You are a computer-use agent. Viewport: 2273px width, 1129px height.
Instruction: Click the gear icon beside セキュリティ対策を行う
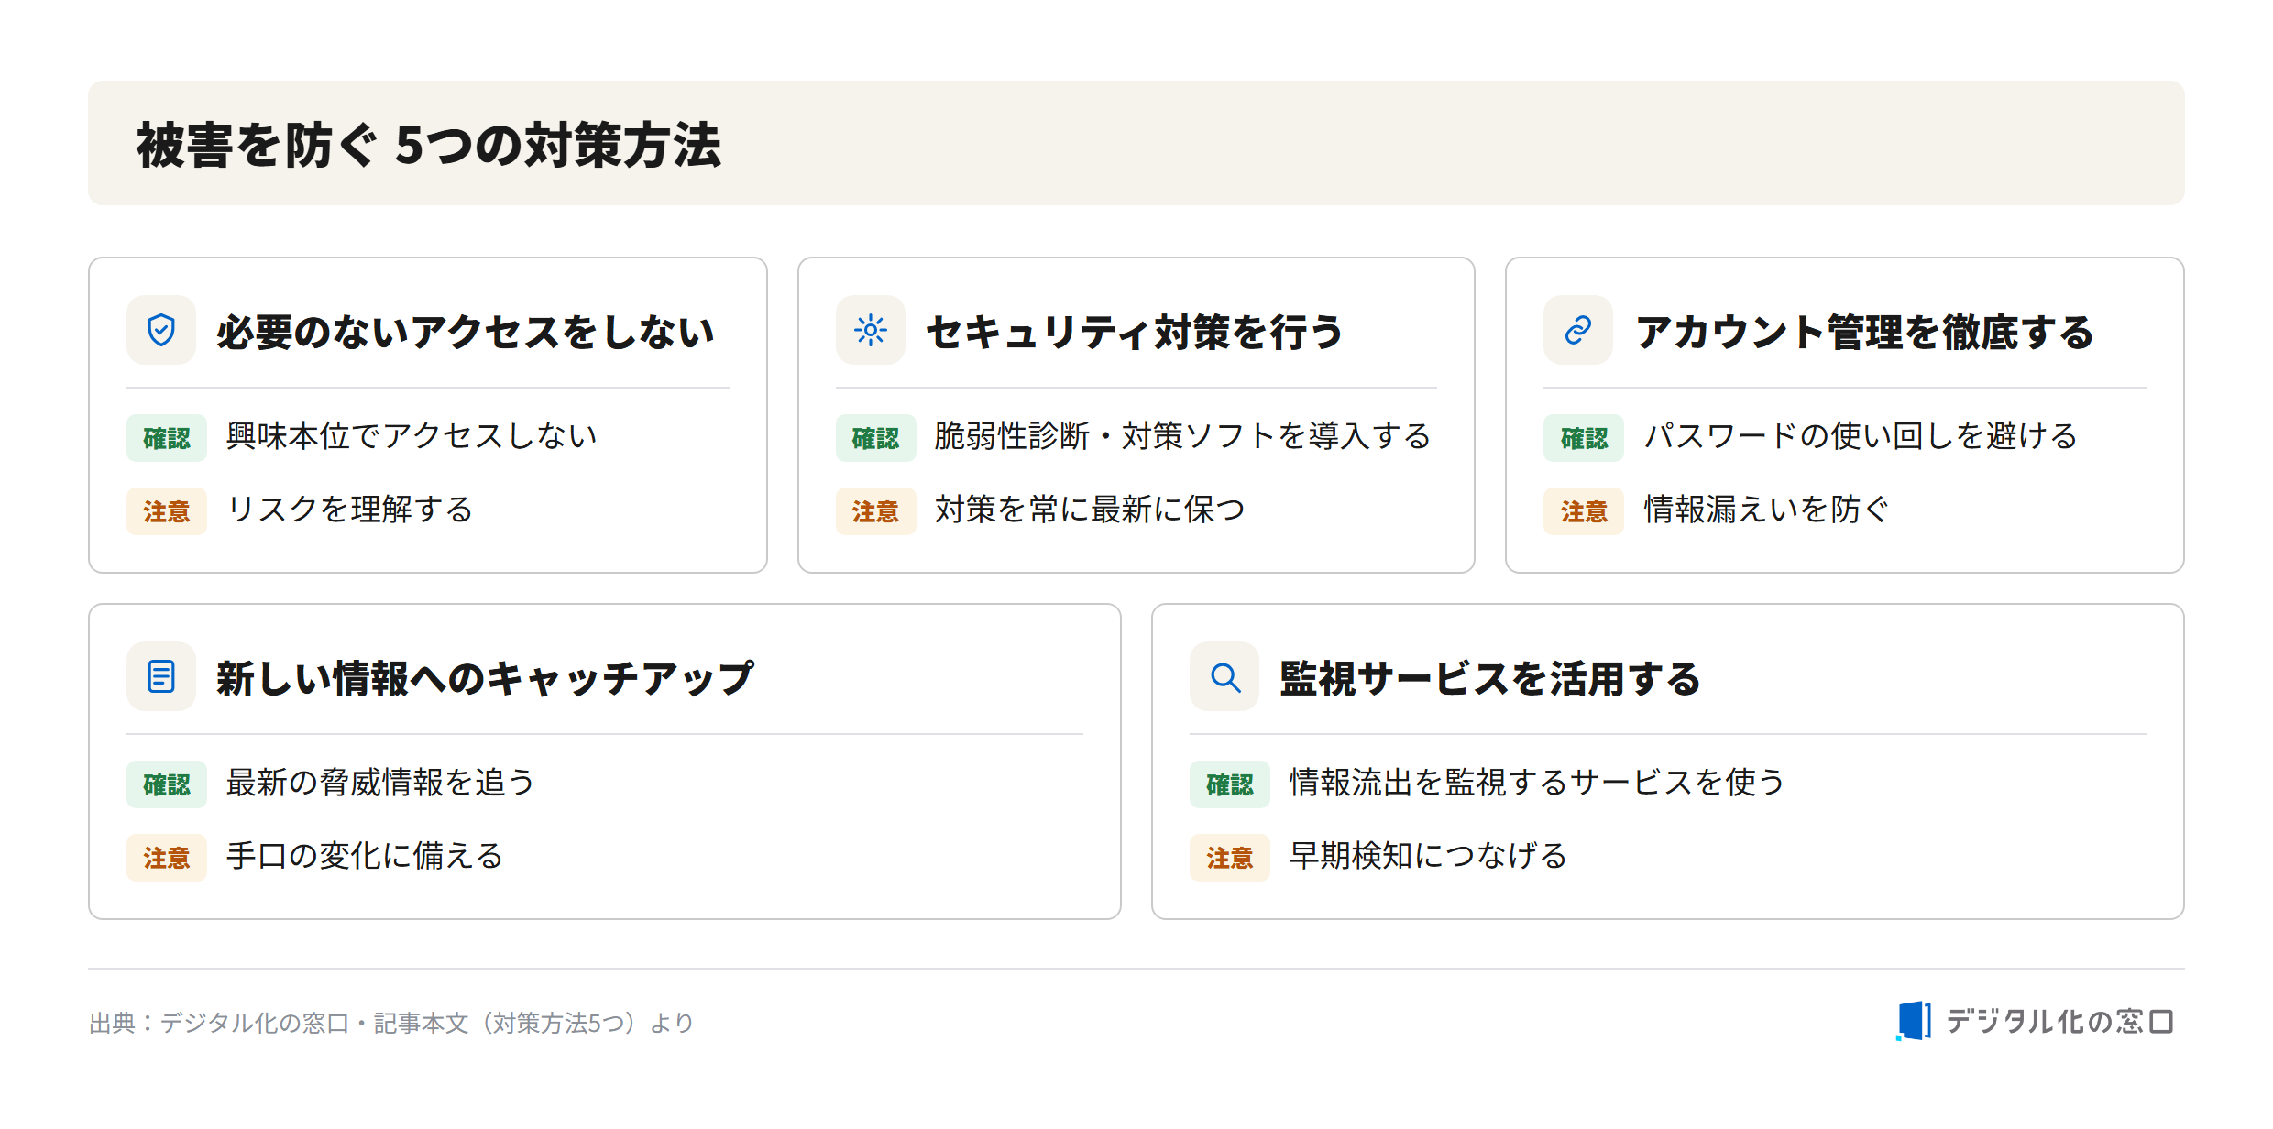point(870,330)
